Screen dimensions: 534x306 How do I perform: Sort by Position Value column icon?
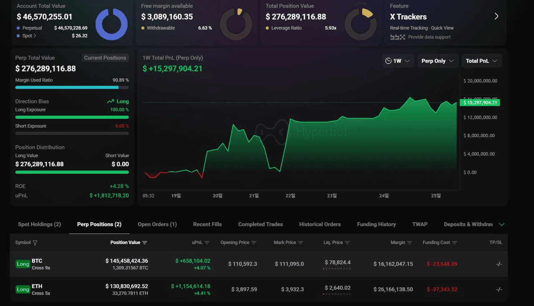pyautogui.click(x=145, y=243)
